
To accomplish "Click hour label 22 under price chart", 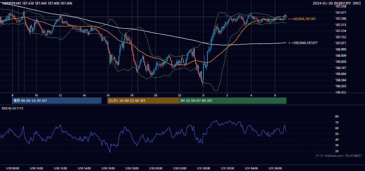I will coord(179,95).
